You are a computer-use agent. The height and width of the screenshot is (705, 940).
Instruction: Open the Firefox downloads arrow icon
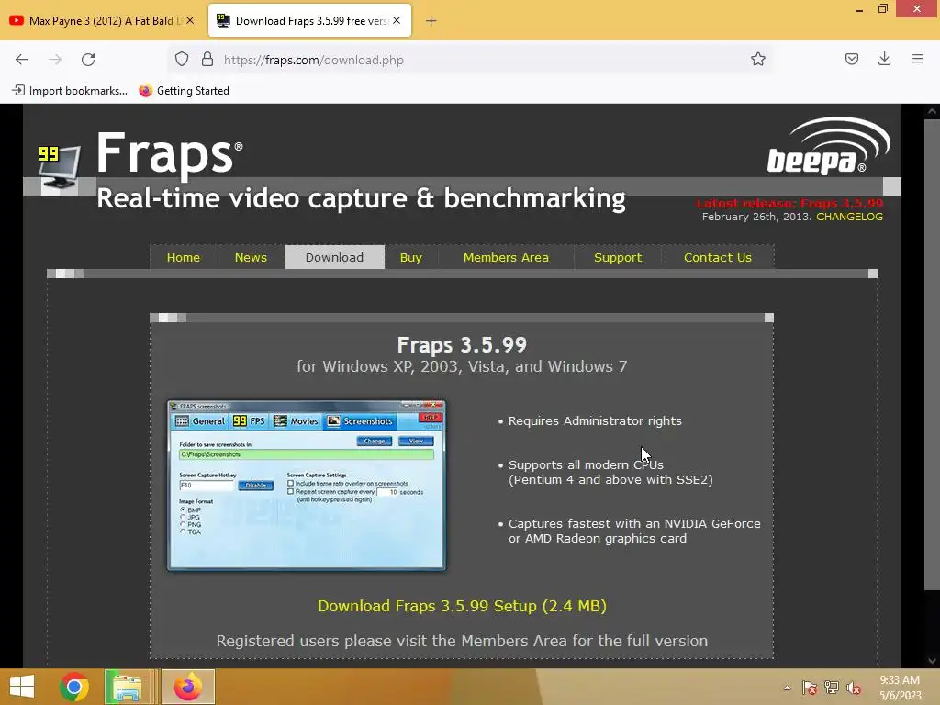tap(884, 59)
